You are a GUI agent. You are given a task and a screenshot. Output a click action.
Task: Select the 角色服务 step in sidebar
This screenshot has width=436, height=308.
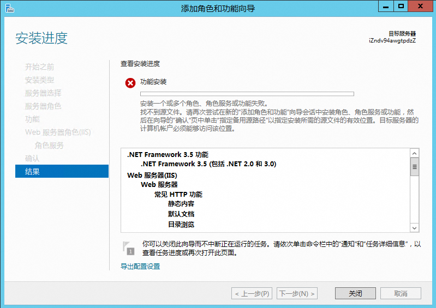tap(49, 145)
